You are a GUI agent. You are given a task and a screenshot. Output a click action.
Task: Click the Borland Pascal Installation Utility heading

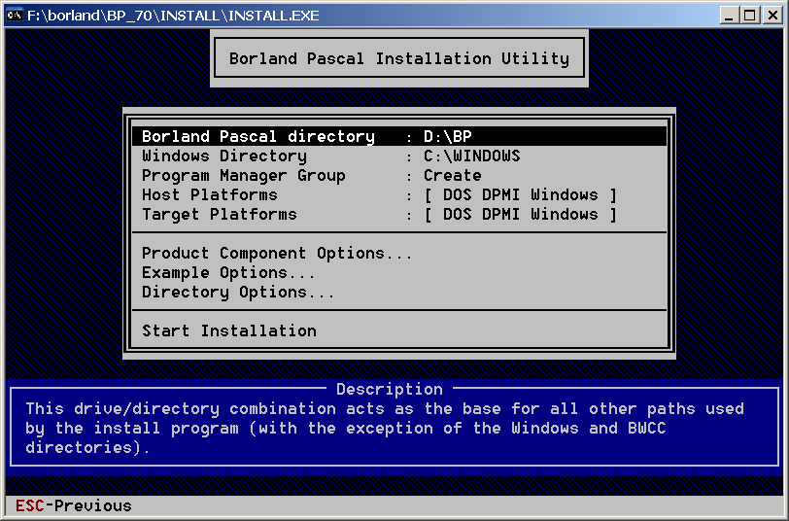tap(399, 58)
